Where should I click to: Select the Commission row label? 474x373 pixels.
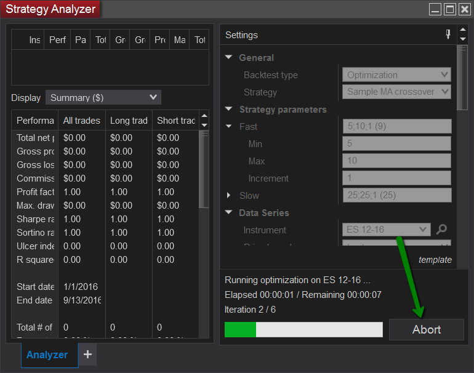[35, 178]
